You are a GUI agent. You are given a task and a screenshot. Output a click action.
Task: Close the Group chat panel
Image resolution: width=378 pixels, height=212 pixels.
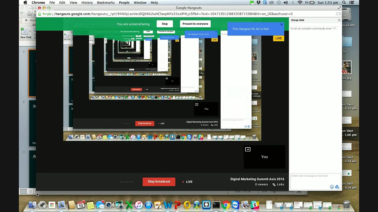339,20
